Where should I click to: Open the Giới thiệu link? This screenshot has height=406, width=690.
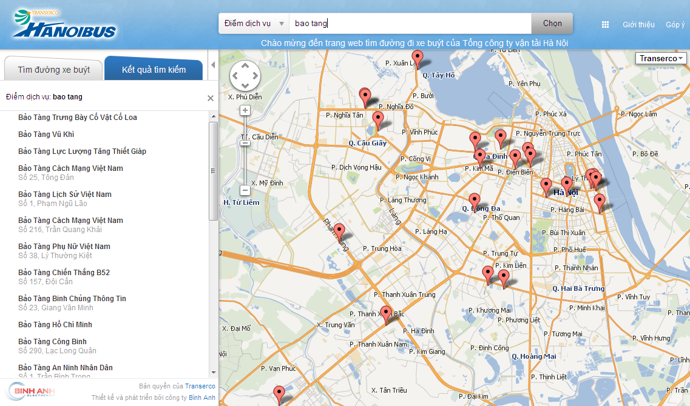(638, 25)
